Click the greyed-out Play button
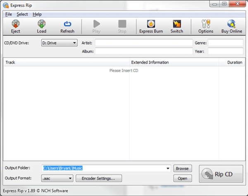Viewport: 248px width, 196px height. [x=96, y=26]
